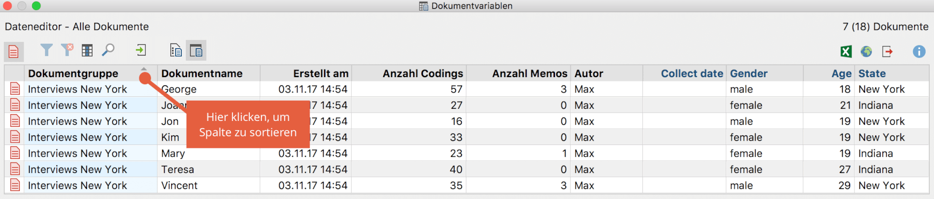Open the filter funnel icon
This screenshot has height=199, width=934.
point(46,50)
